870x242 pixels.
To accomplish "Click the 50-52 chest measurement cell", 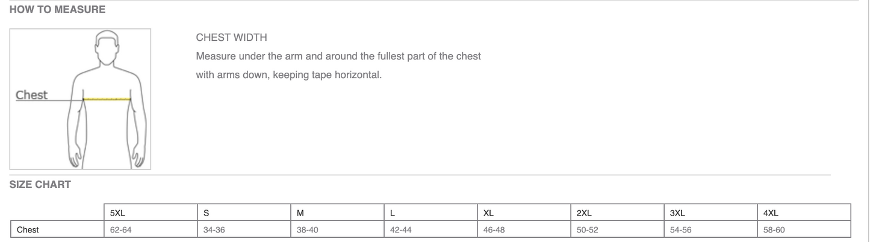I will (x=588, y=230).
